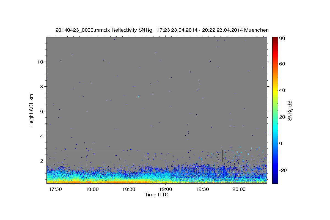Click the 'Time UTC' axis label
Image resolution: width=330 pixels, height=220 pixels.
[156, 195]
